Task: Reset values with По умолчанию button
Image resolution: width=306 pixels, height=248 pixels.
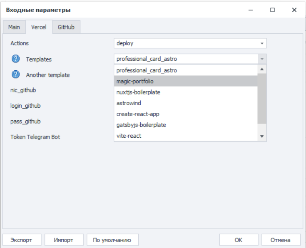Action: [x=112, y=240]
